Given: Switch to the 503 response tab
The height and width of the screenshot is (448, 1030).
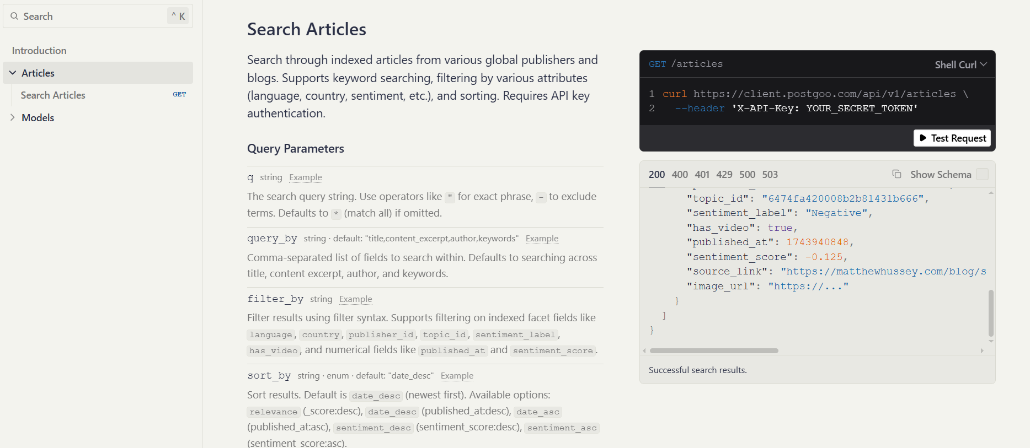Looking at the screenshot, I should [770, 175].
